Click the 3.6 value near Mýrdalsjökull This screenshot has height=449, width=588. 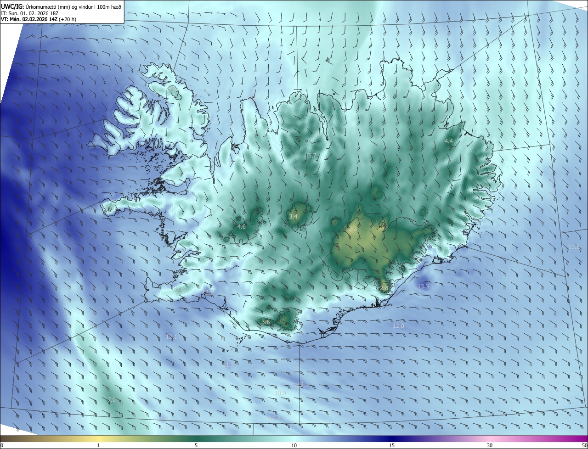266,322
